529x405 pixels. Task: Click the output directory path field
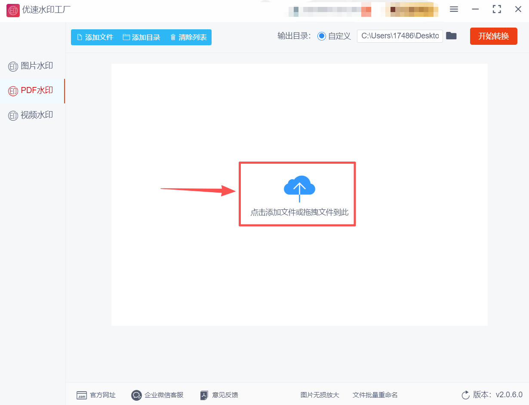pyautogui.click(x=400, y=36)
